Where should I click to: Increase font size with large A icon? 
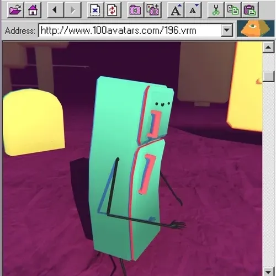[x=176, y=10]
